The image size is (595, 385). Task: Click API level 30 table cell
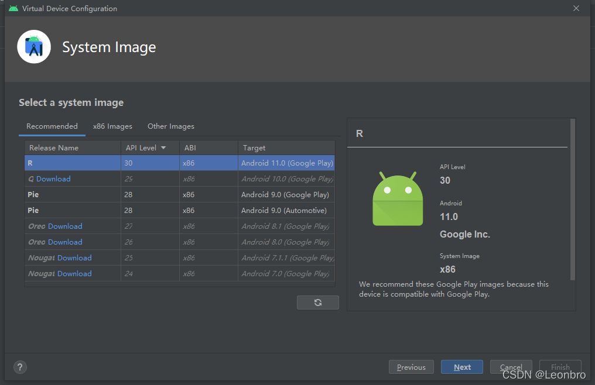pyautogui.click(x=151, y=163)
